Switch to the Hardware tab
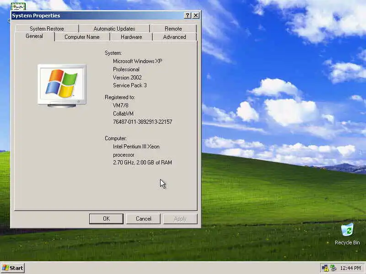This screenshot has height=274, width=366. tap(131, 37)
